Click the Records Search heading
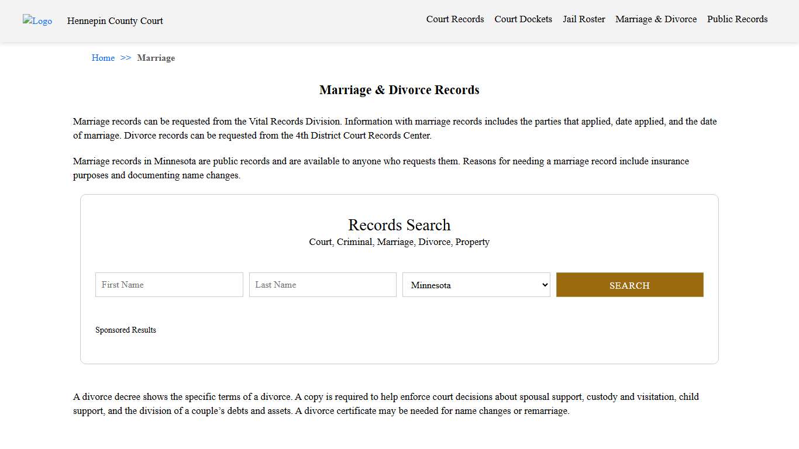Image resolution: width=799 pixels, height=449 pixels. [x=399, y=224]
